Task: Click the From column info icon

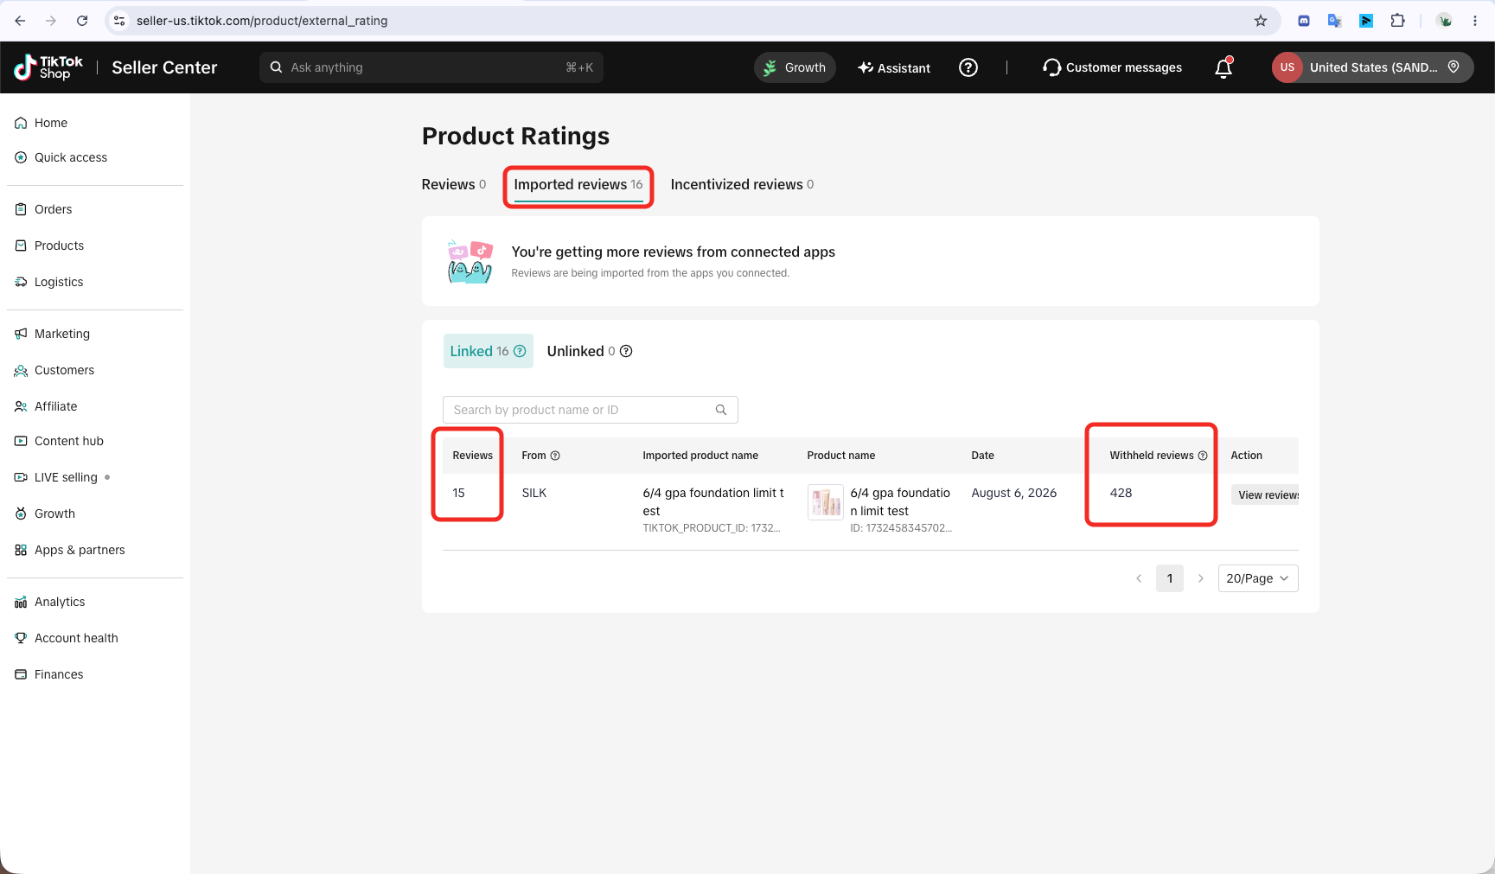Action: click(555, 456)
